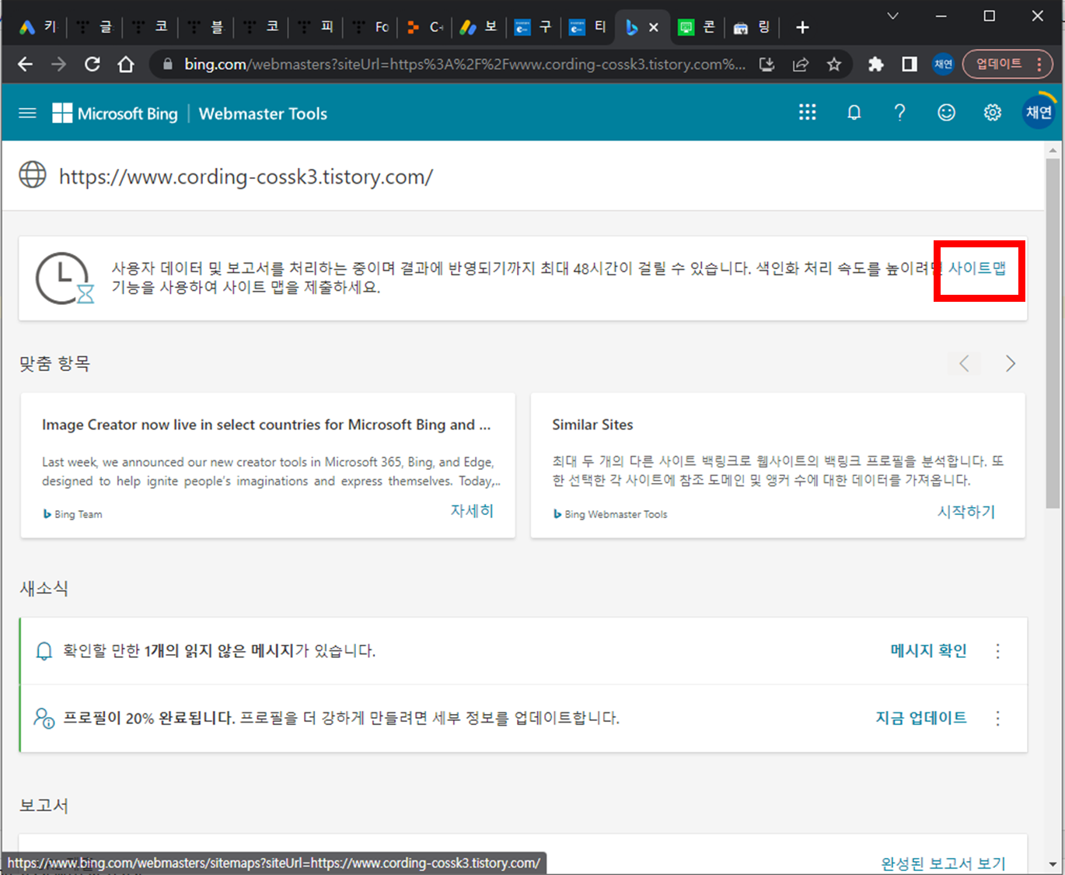Switch to the Fo tab
Image resolution: width=1065 pixels, height=875 pixels.
pyautogui.click(x=370, y=27)
